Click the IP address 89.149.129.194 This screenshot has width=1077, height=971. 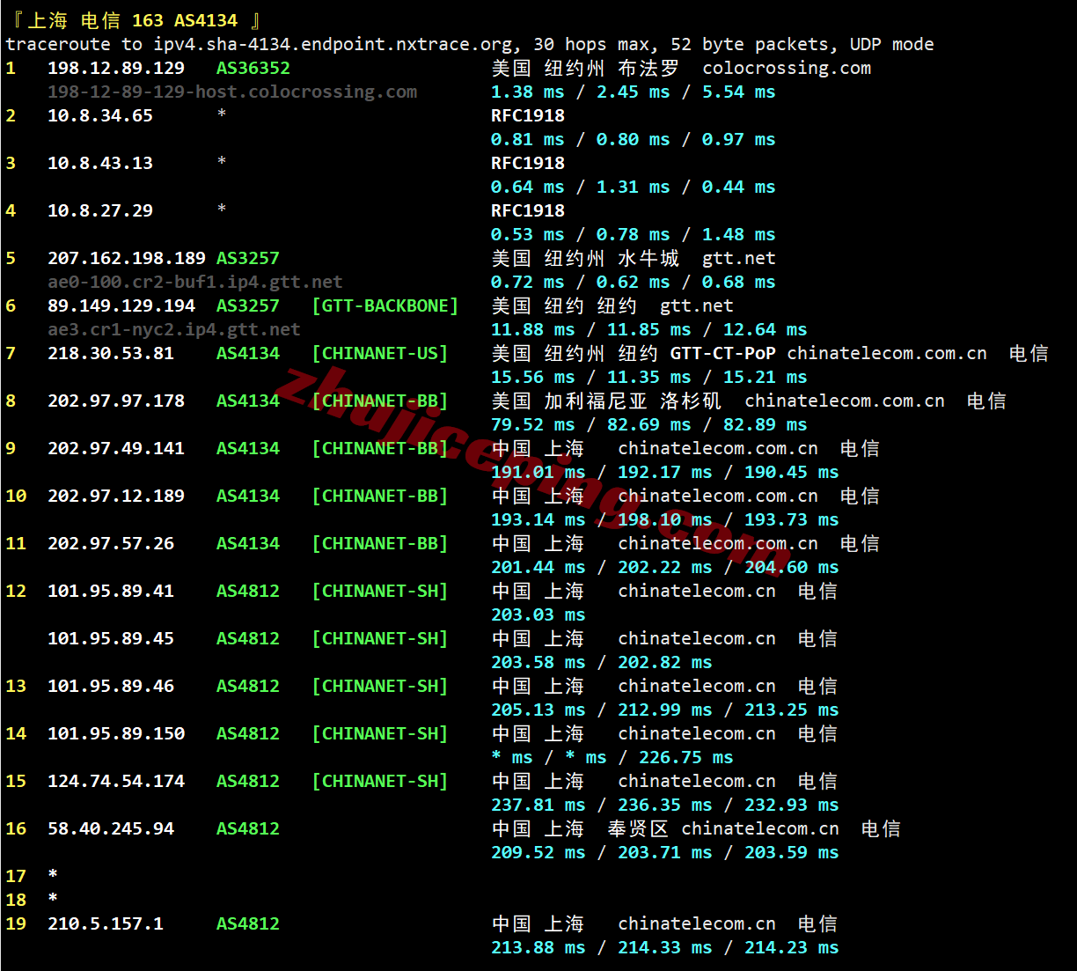(121, 306)
